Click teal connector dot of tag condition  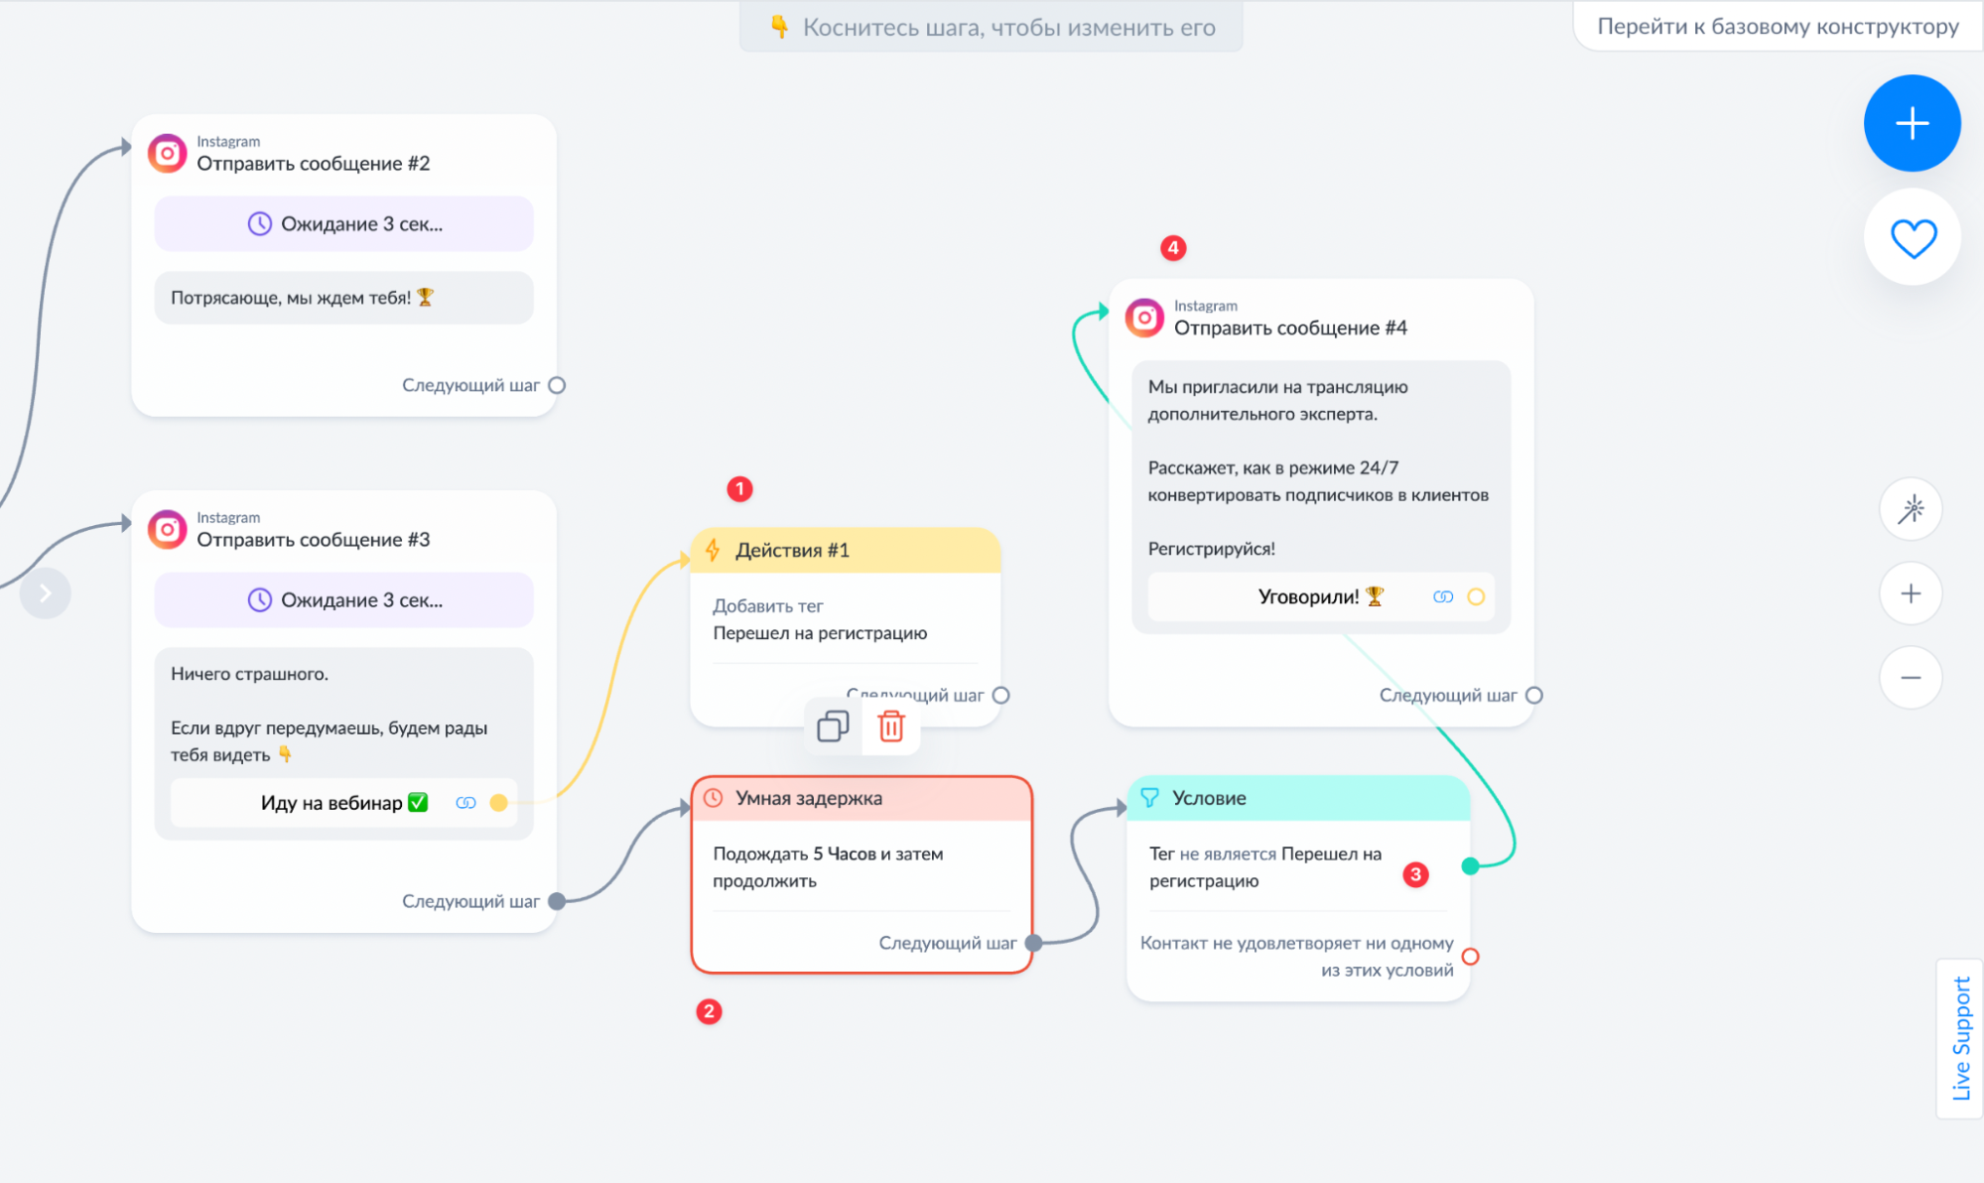coord(1471,866)
